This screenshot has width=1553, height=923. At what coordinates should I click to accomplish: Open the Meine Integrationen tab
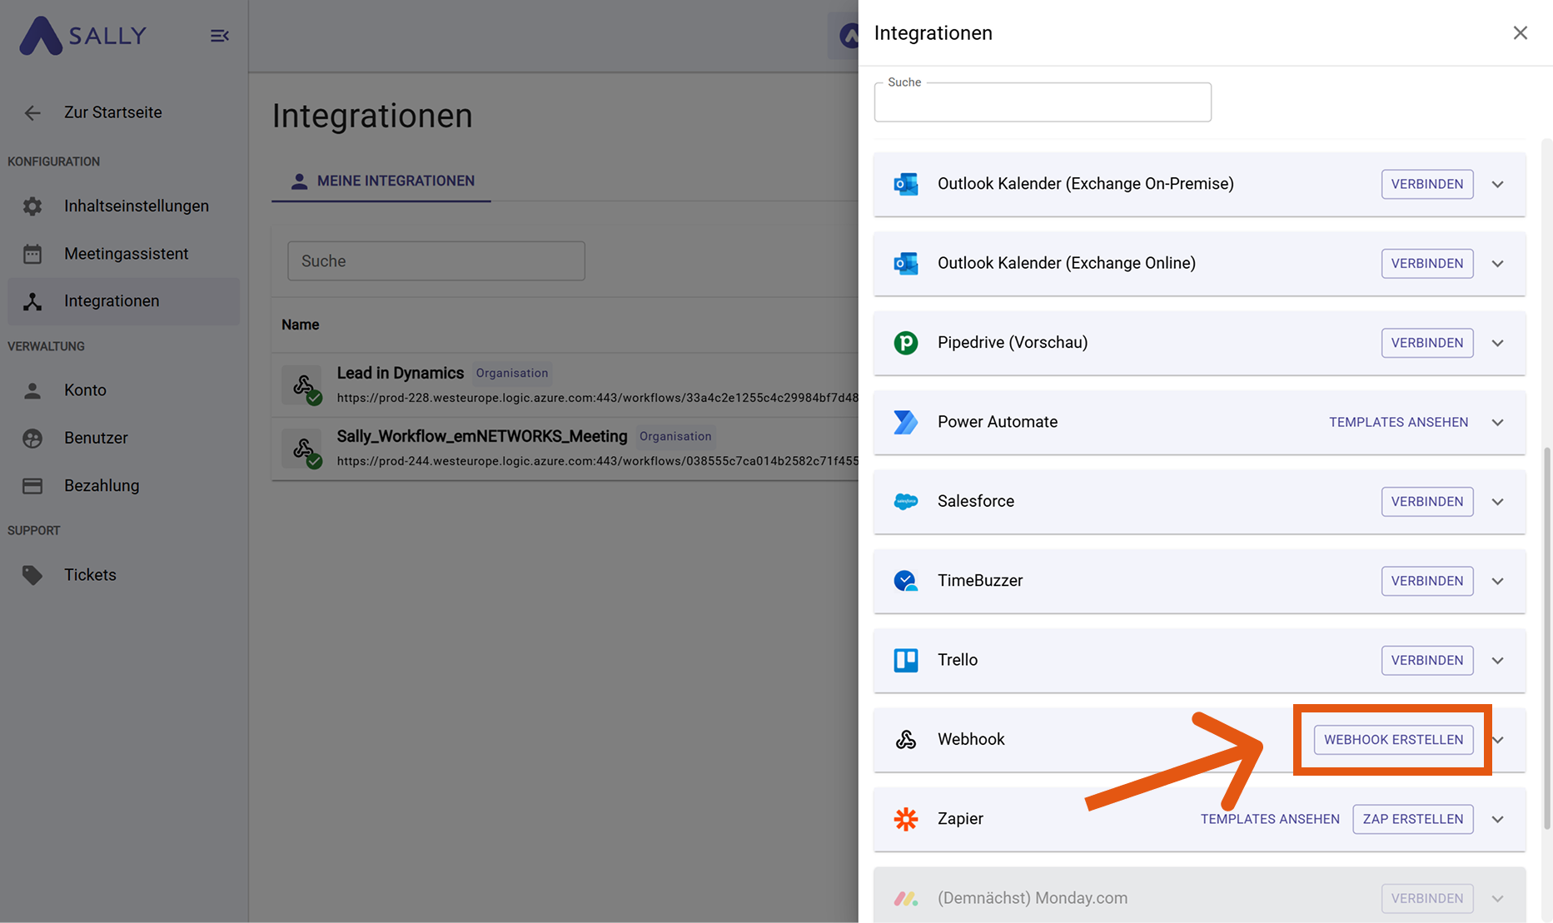[381, 181]
